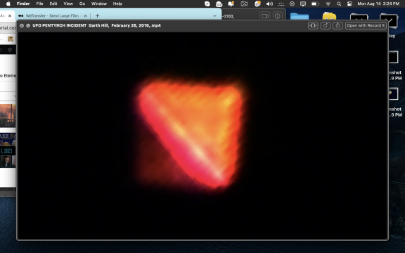Open Control Center in the menu bar
The image size is (405, 253).
point(349,4)
